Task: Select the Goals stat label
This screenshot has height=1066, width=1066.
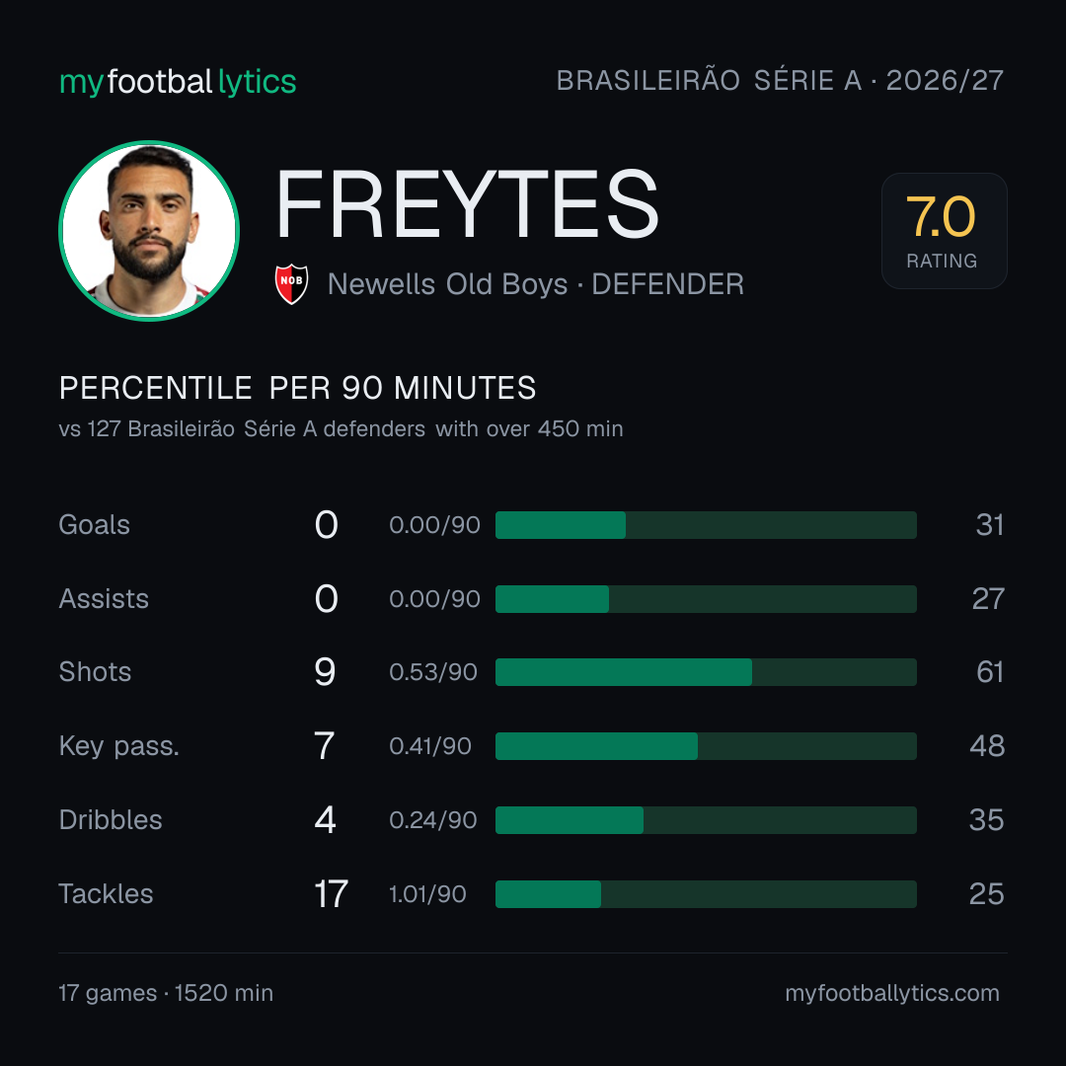Action: pos(94,525)
